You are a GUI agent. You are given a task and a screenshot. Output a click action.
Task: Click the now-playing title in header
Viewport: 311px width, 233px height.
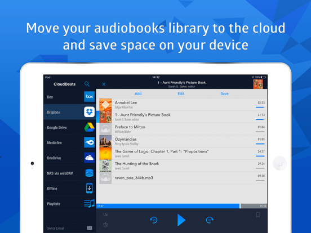point(181,83)
